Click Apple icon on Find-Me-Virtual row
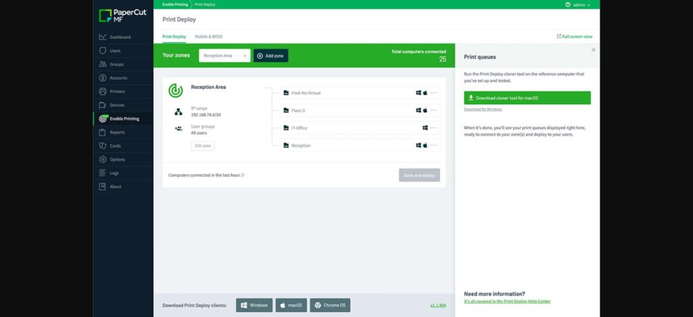 (425, 93)
